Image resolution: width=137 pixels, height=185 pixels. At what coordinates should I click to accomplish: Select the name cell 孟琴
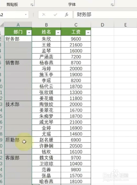point(46,50)
